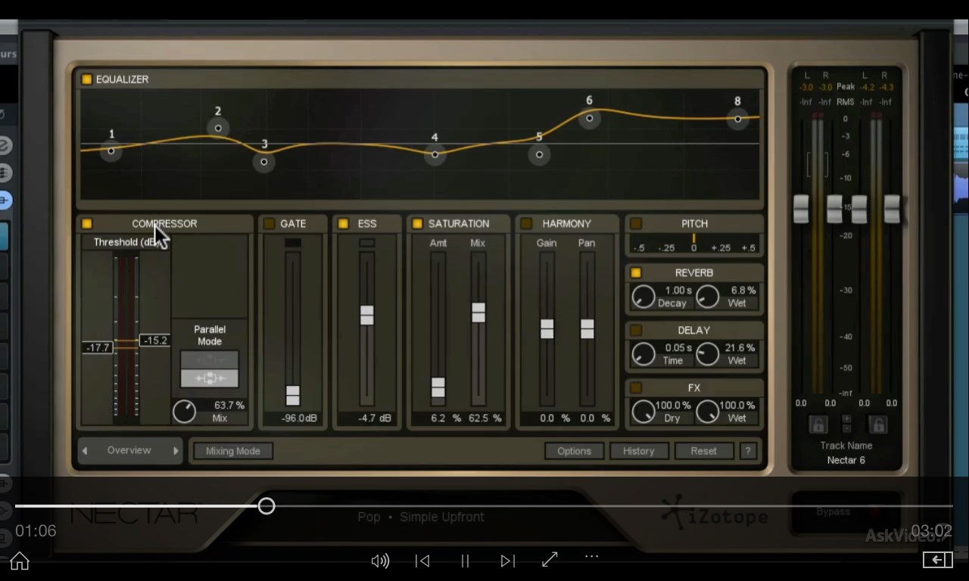
Task: Click the Overview view label
Action: 129,450
